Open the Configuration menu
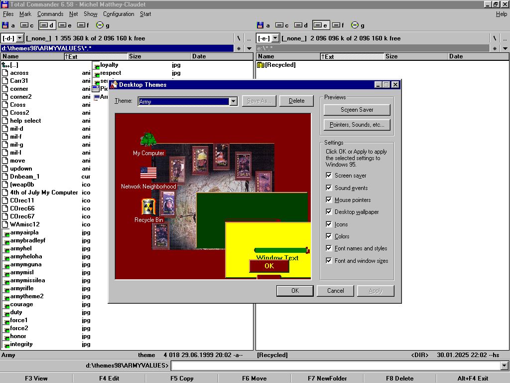 pyautogui.click(x=119, y=14)
